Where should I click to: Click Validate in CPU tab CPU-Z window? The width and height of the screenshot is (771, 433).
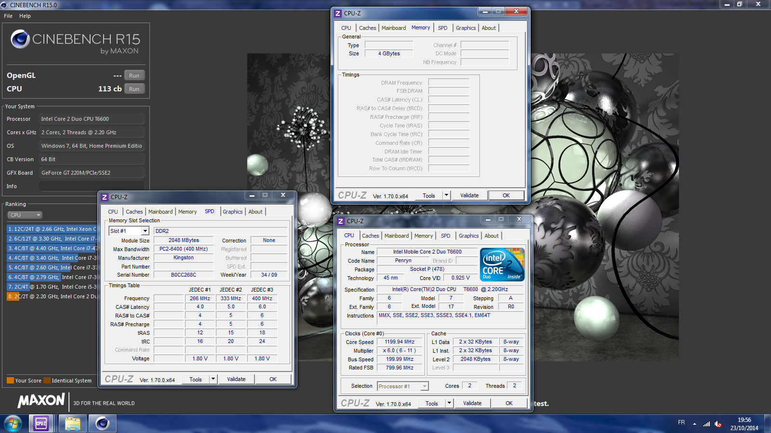472,403
